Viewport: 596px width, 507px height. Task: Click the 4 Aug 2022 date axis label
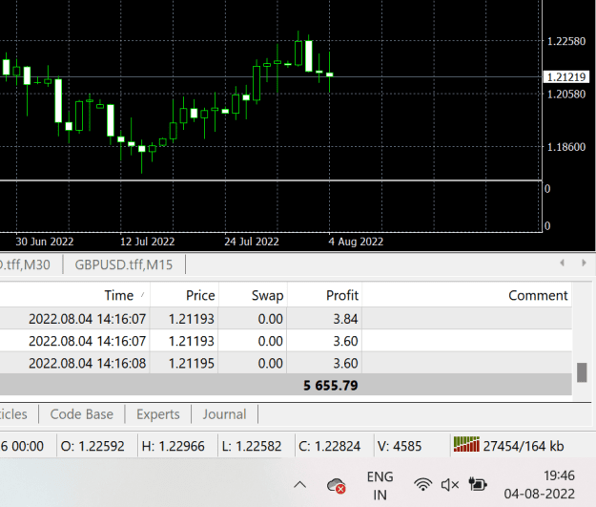[356, 242]
